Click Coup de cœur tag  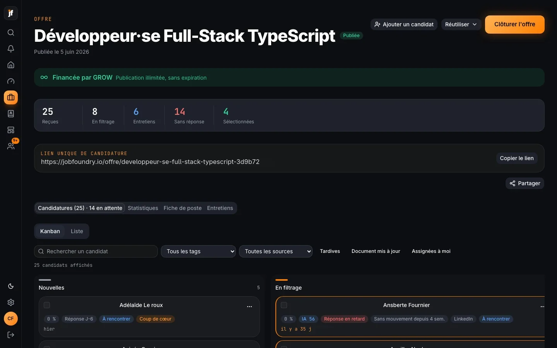155,319
